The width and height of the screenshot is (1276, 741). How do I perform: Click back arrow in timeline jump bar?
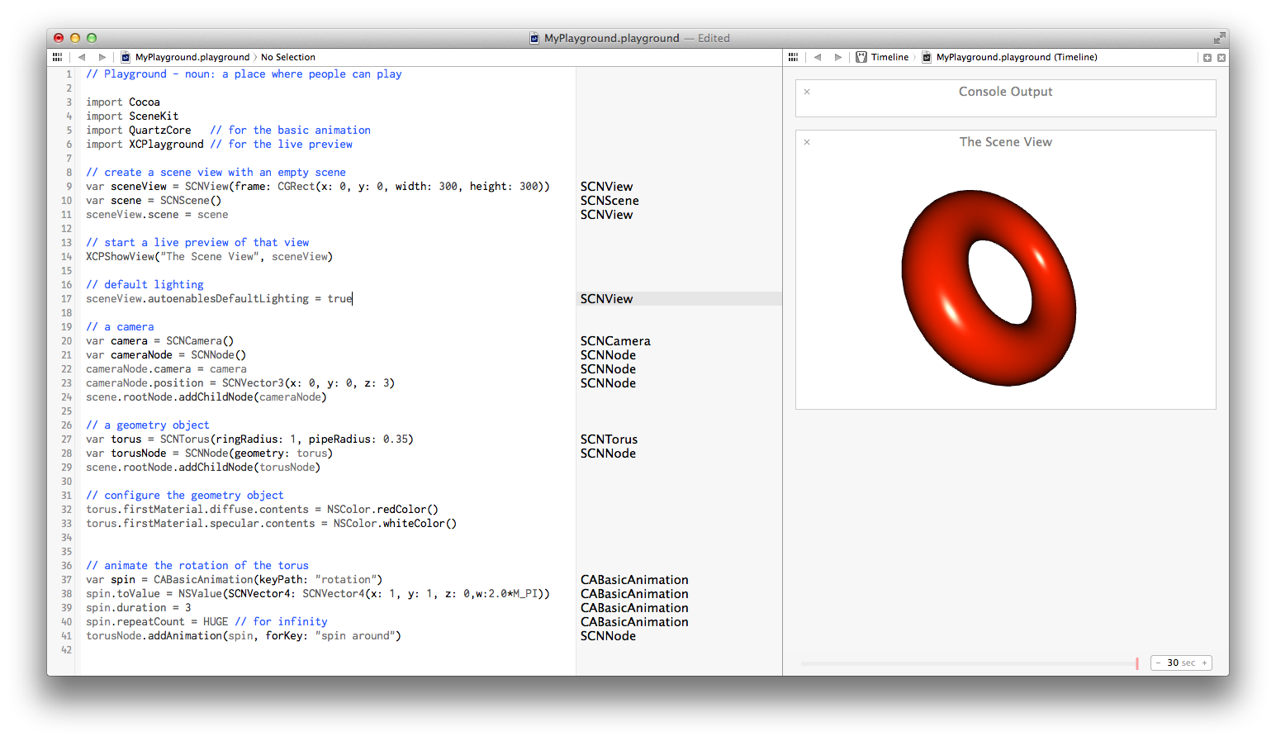click(818, 57)
